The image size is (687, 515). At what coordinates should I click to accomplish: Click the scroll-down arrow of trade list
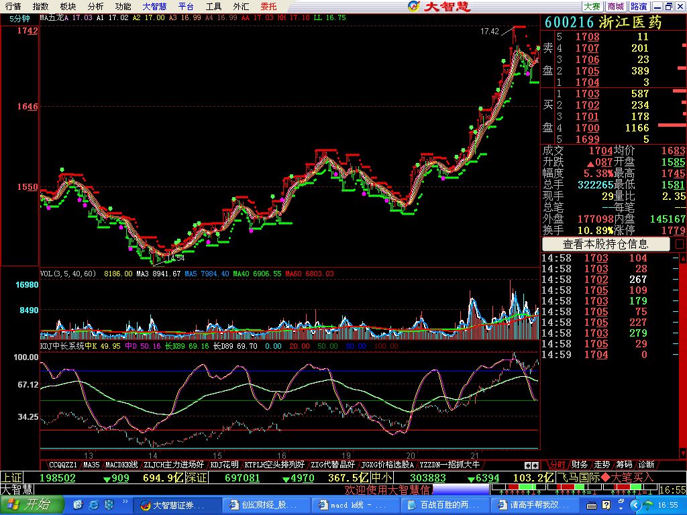(682, 453)
